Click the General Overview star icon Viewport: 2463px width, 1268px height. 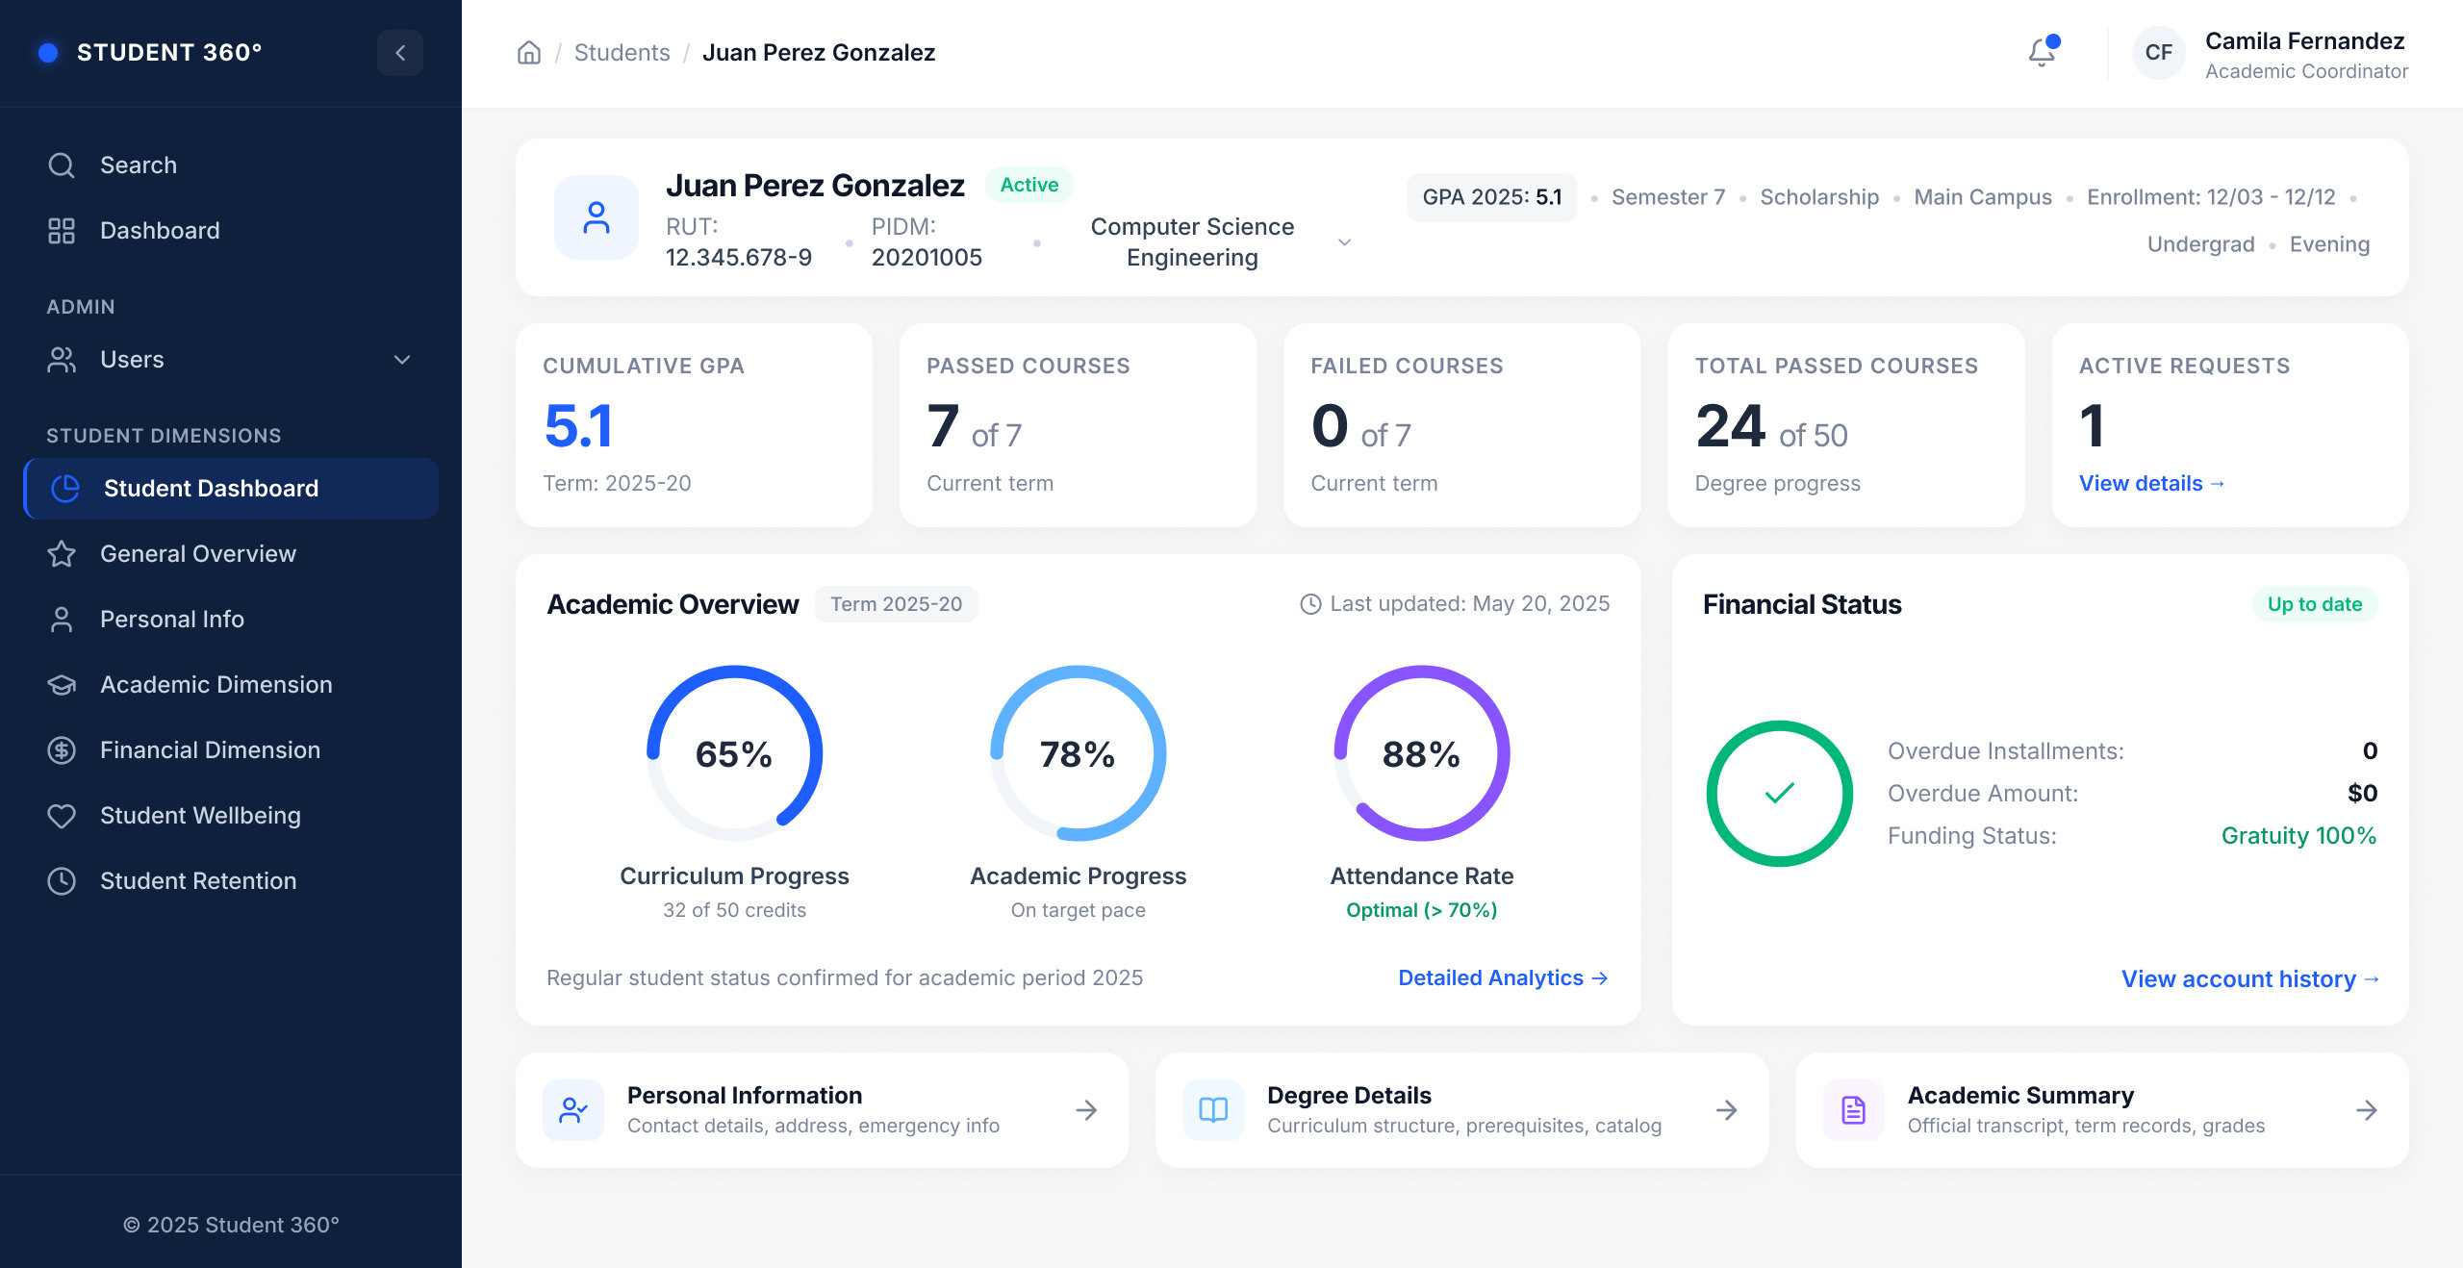tap(62, 554)
